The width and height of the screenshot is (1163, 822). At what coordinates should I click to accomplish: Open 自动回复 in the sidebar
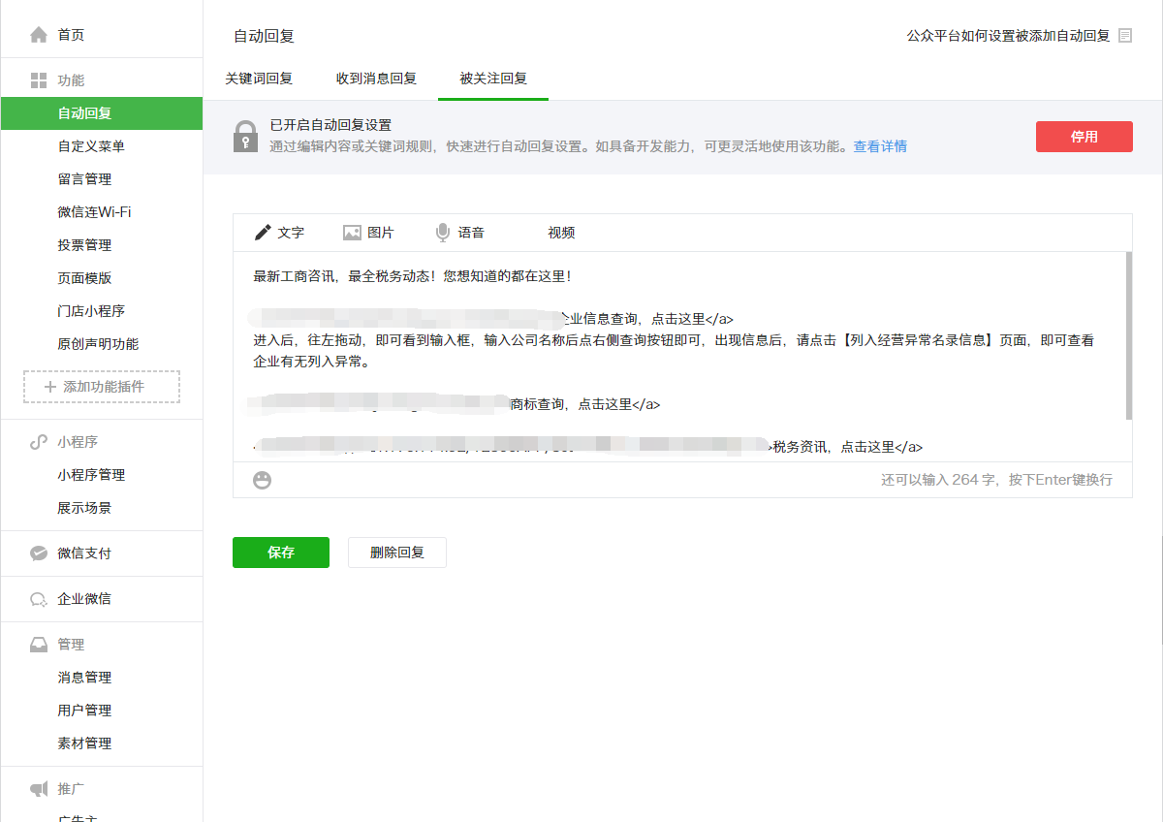(x=101, y=113)
